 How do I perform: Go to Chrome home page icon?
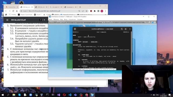pyautogui.click(x=17, y=11)
